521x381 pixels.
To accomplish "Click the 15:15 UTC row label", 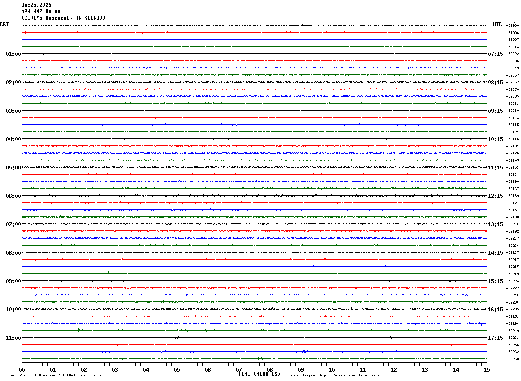I will point(496,281).
